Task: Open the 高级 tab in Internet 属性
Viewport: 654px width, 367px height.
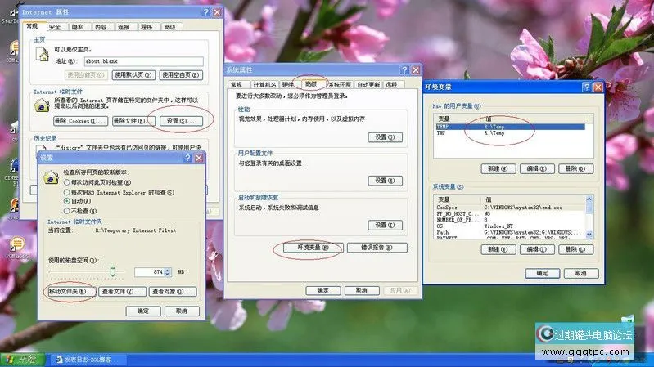Action: (169, 27)
